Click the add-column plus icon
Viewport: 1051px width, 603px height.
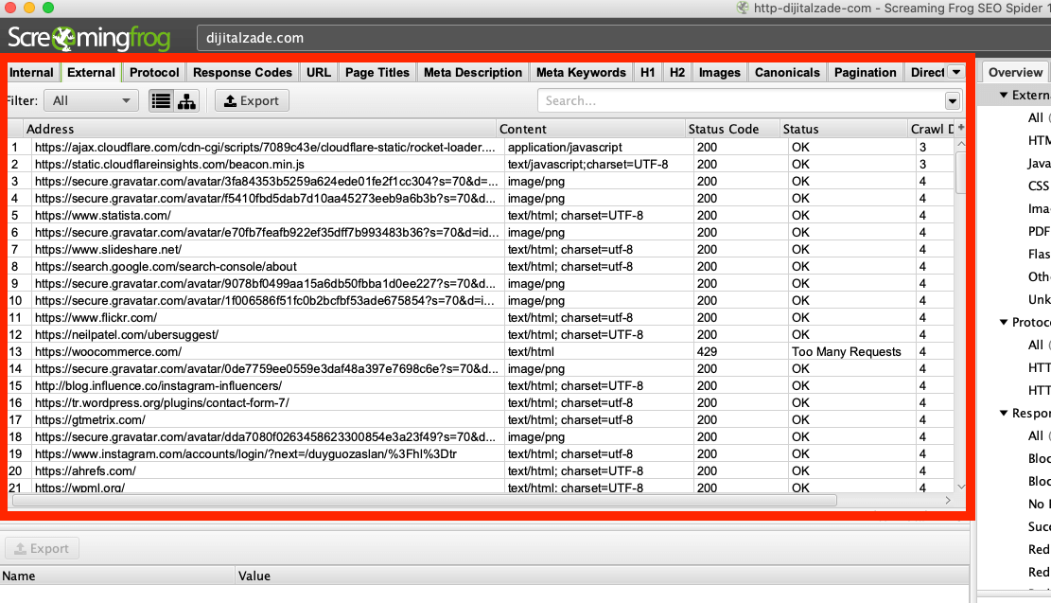(x=961, y=128)
